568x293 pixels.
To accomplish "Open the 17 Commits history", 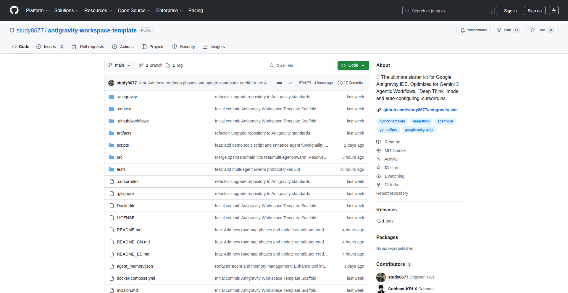I will tap(350, 83).
